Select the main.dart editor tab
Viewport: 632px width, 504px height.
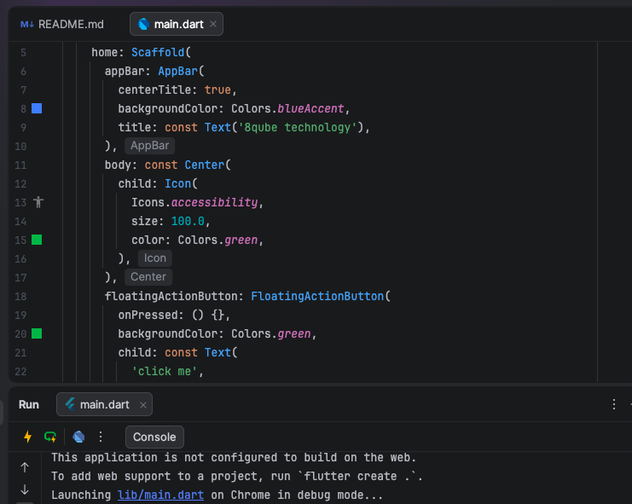tap(177, 24)
